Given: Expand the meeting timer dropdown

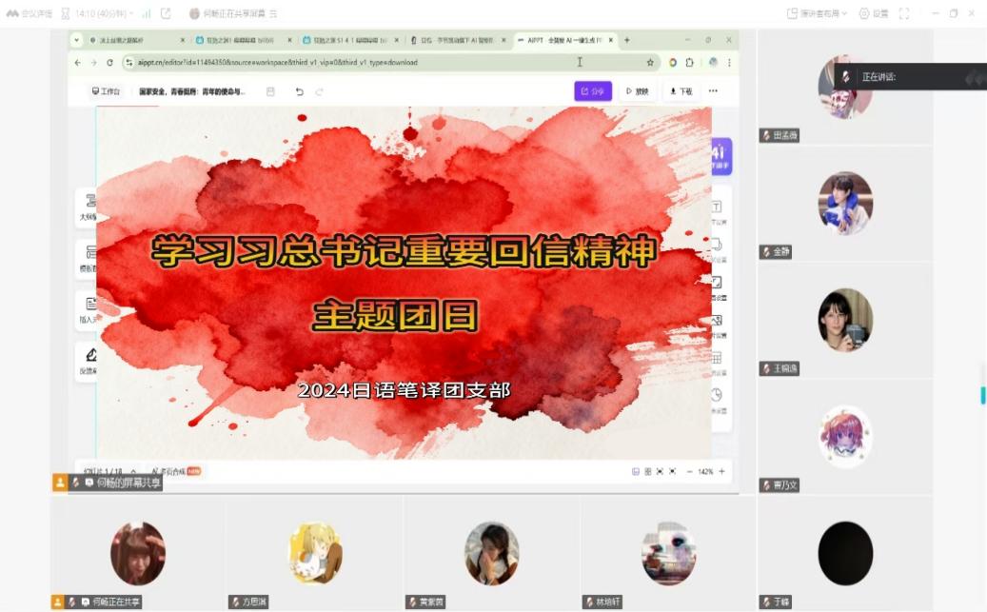Looking at the screenshot, I should coord(130,13).
